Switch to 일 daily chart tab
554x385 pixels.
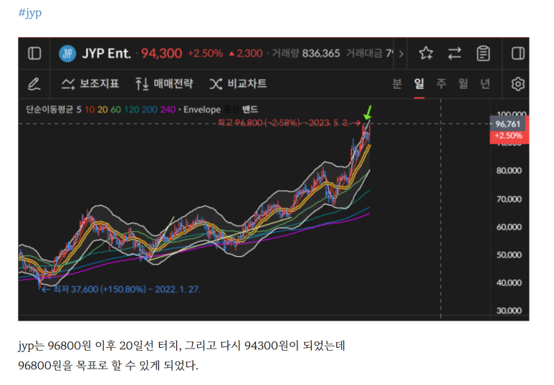click(x=419, y=84)
